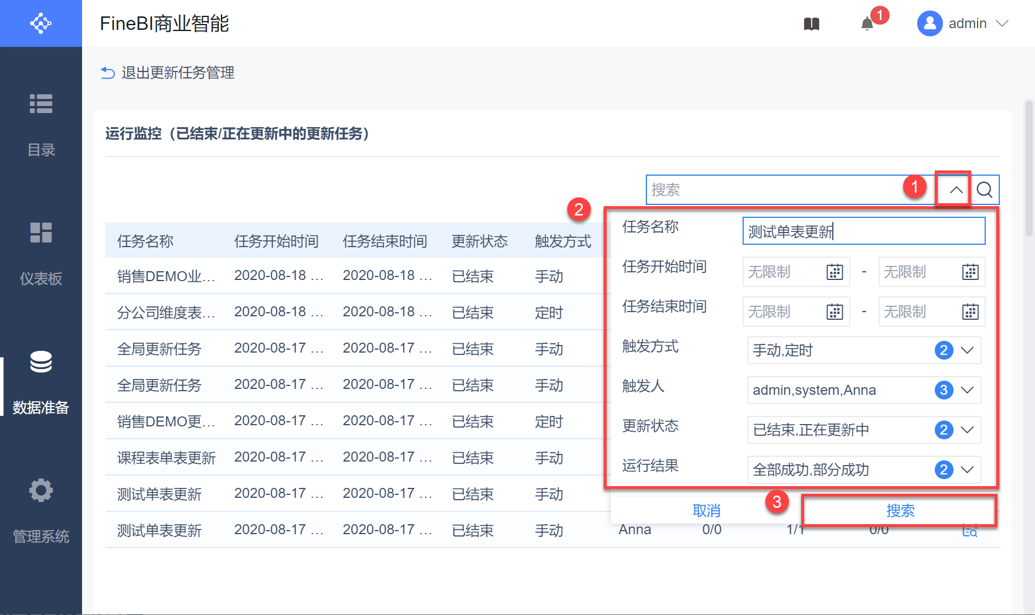Open the 运行结果 dropdown
Screen dimensions: 1035x615
click(x=864, y=470)
